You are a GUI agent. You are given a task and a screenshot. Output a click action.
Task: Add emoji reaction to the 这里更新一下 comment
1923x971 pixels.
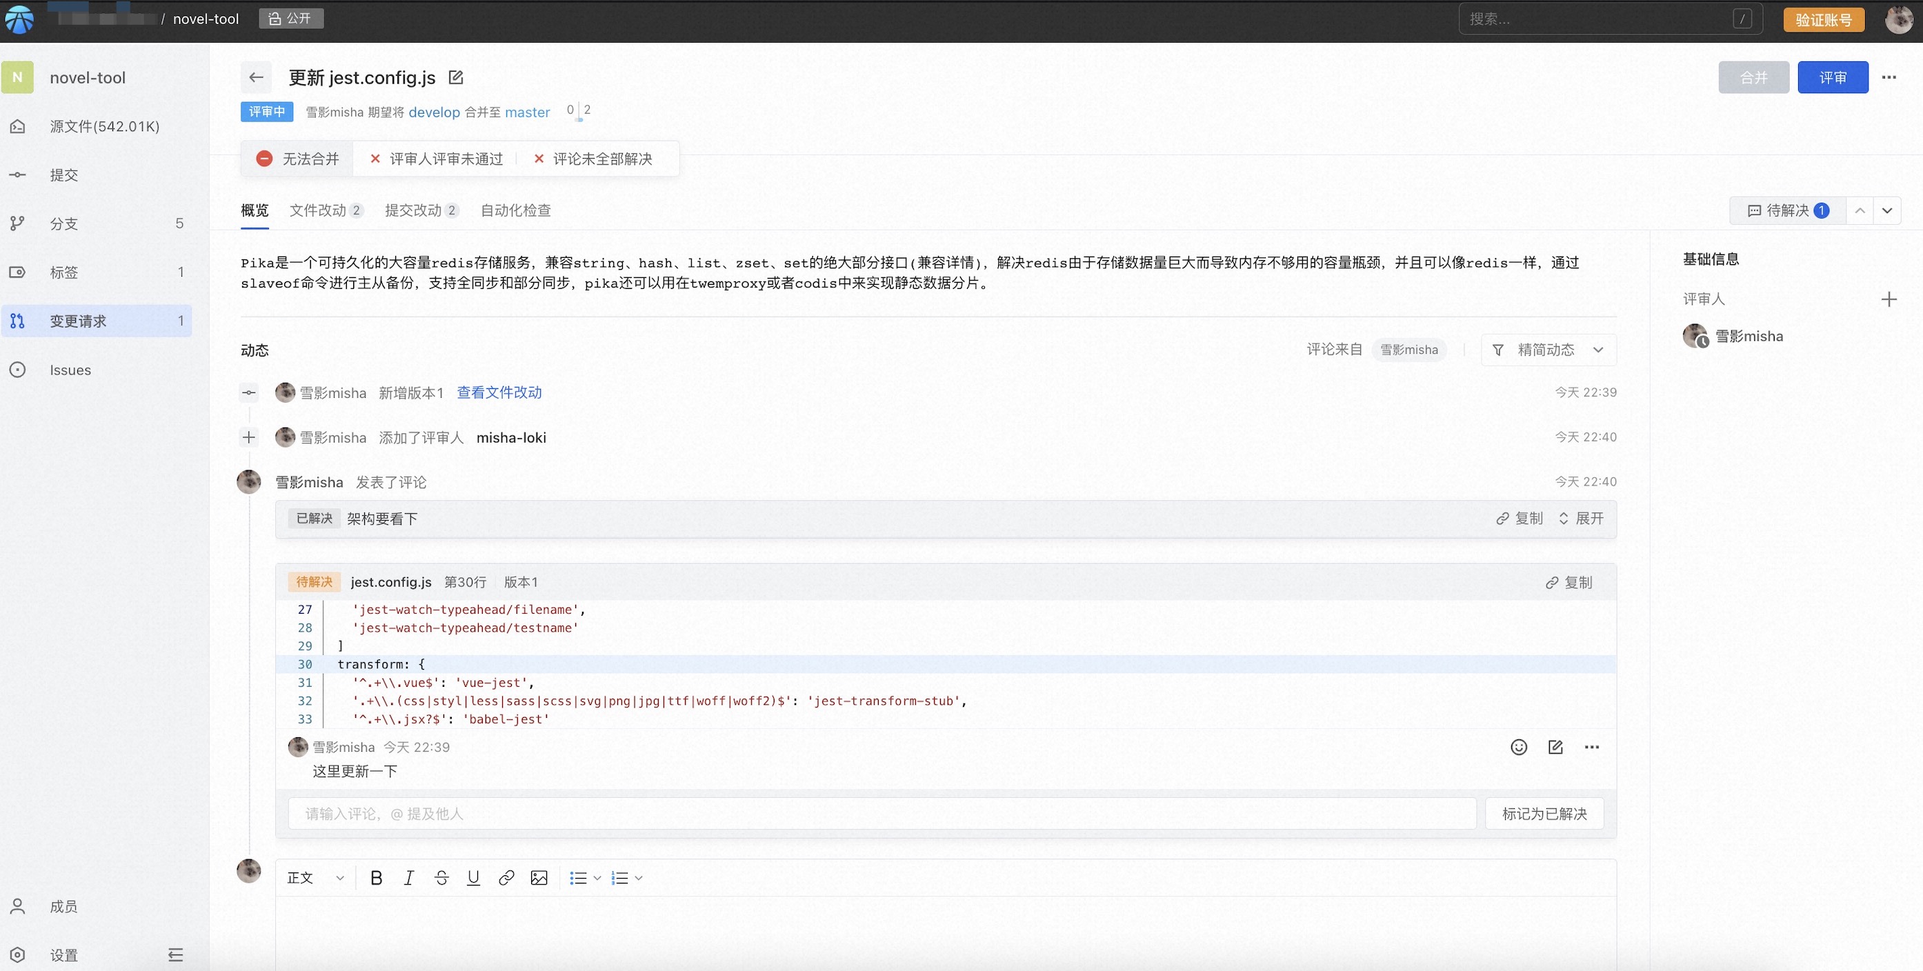pyautogui.click(x=1518, y=747)
